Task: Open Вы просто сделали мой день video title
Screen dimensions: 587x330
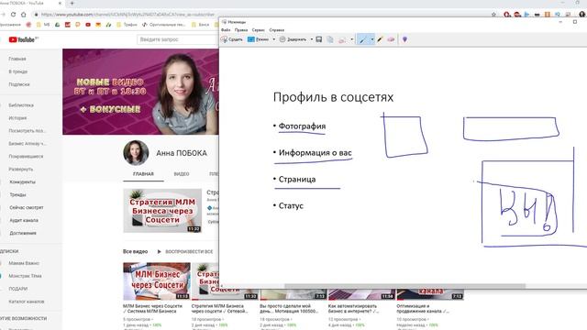Action: (x=289, y=309)
